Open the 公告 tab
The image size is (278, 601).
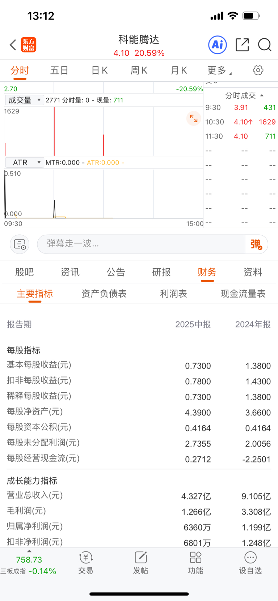coord(116,272)
